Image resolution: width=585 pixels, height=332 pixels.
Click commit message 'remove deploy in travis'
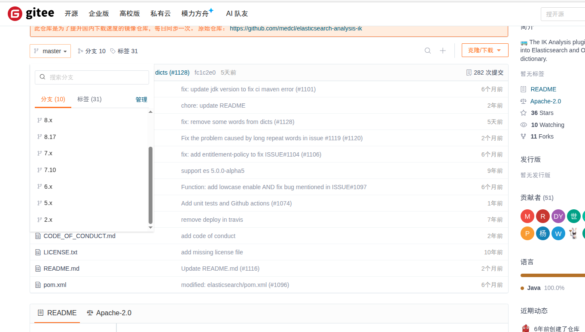tap(212, 220)
